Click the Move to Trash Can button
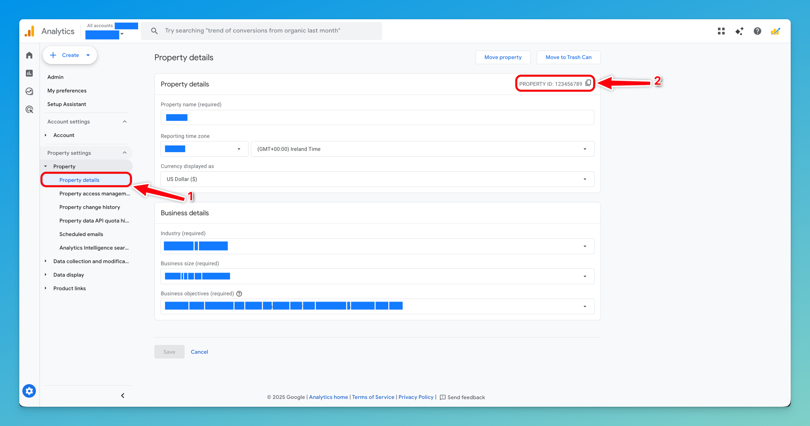810x426 pixels. coord(568,57)
